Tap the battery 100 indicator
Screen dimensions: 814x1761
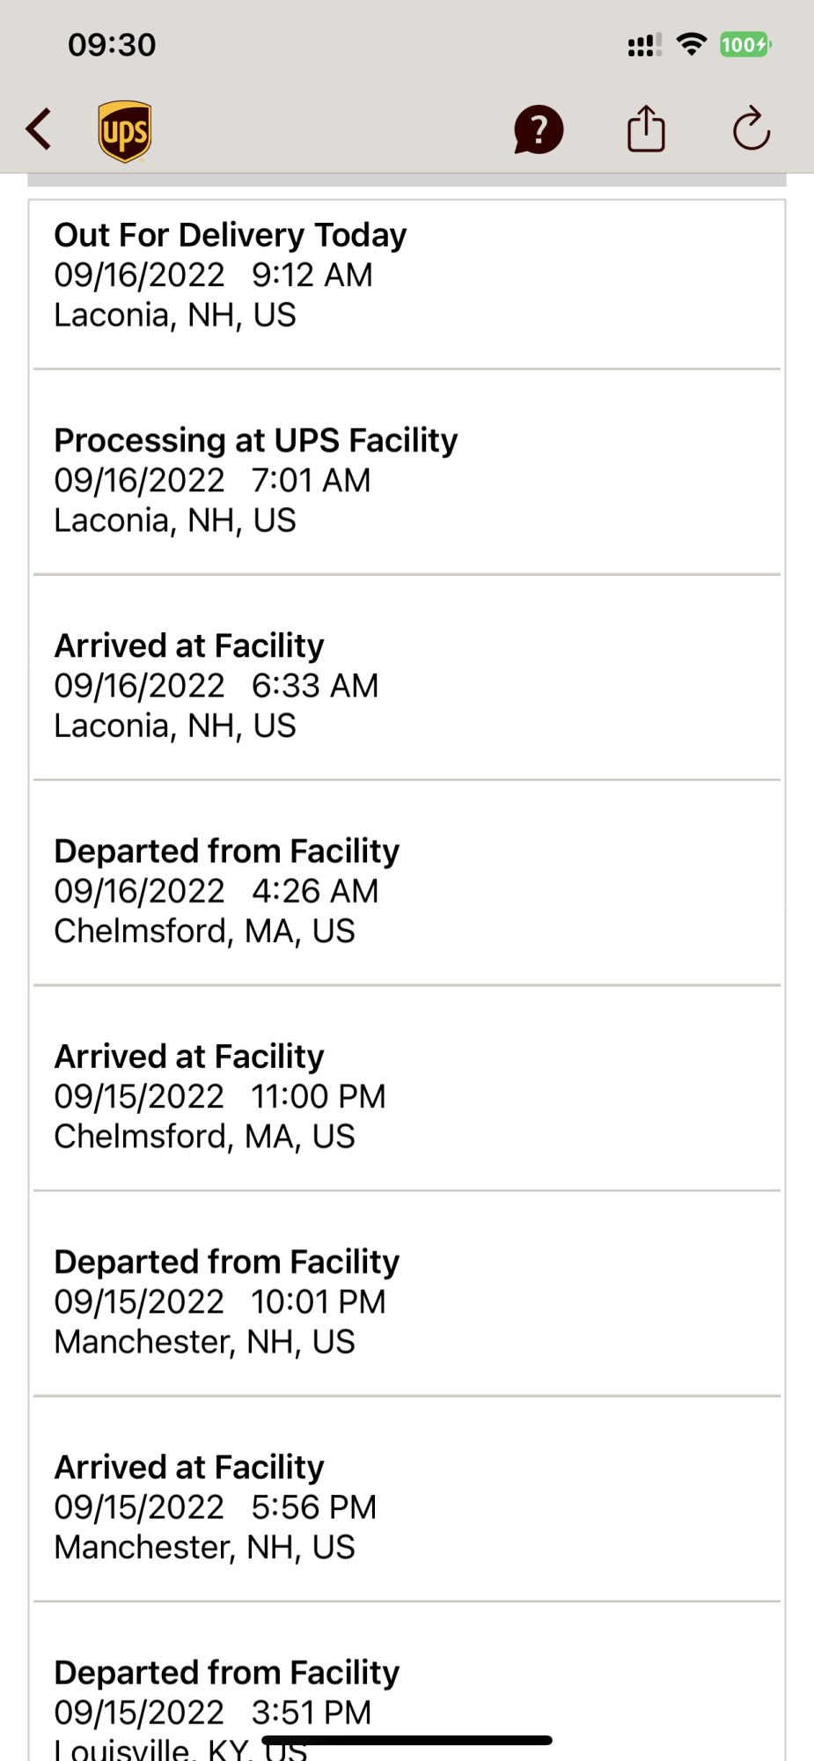tap(744, 44)
